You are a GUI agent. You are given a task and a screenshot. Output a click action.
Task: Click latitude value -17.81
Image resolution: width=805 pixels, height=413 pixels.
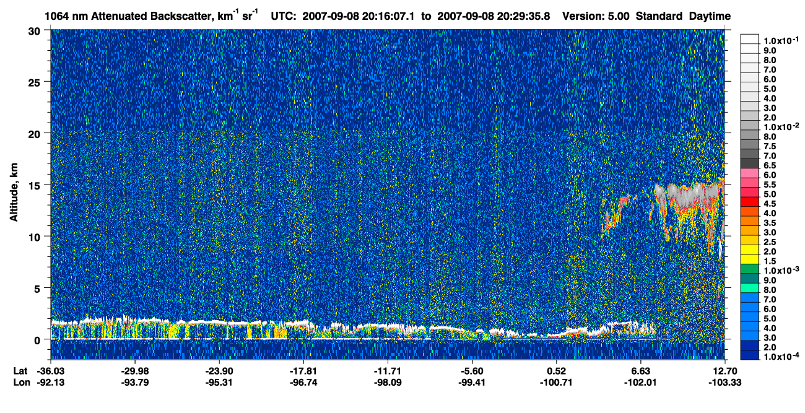click(303, 370)
